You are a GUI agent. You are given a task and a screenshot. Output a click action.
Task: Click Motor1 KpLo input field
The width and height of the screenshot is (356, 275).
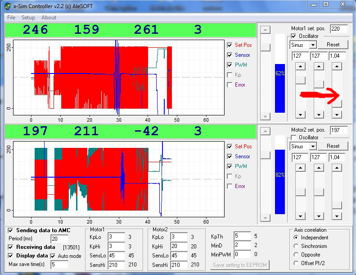click(x=116, y=237)
